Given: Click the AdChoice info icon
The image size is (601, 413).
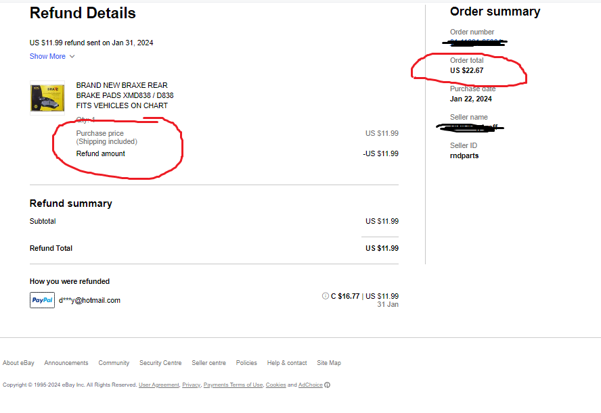Looking at the screenshot, I should 328,385.
